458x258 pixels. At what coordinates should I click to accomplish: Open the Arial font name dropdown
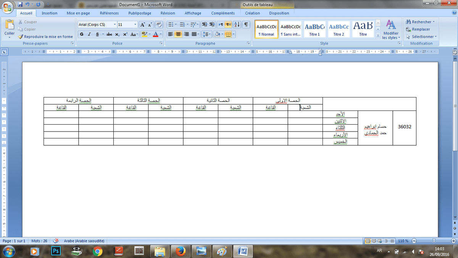click(114, 24)
